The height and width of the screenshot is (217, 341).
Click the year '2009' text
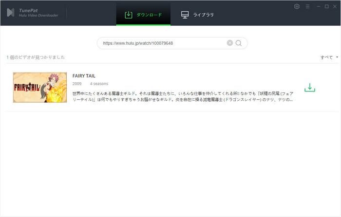77,84
